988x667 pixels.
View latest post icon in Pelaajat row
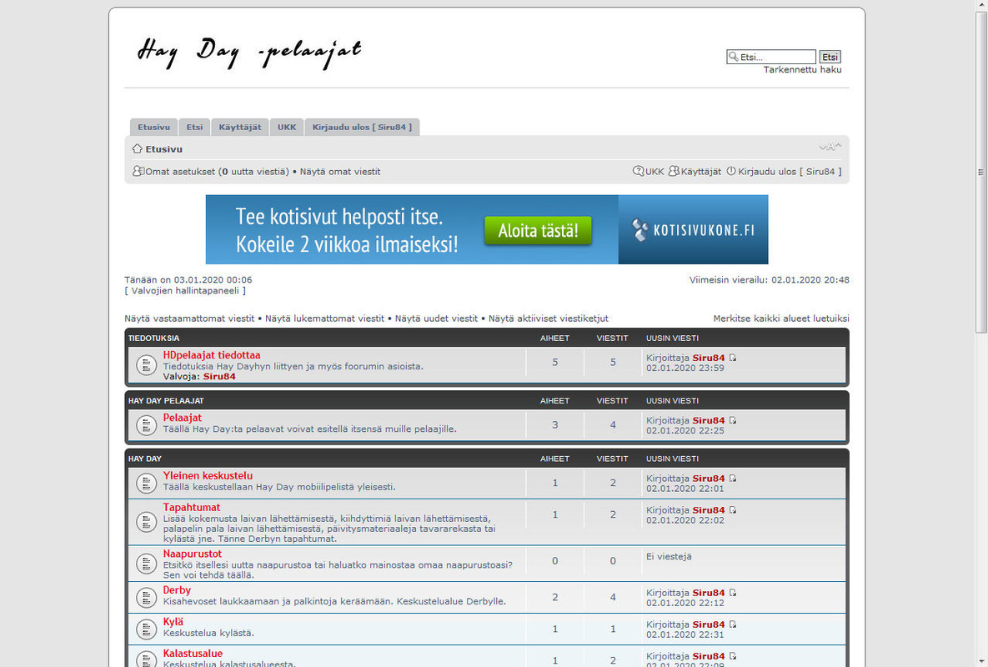(732, 420)
